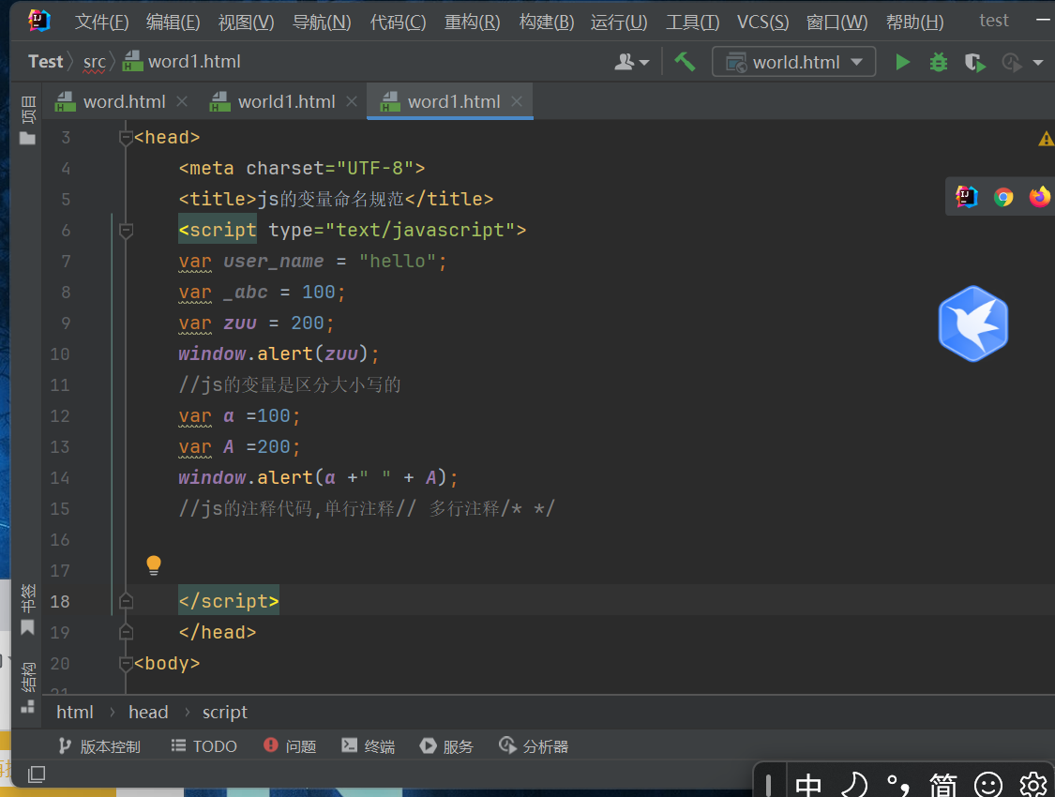Start debugging with the green bug icon
Image resolution: width=1055 pixels, height=797 pixels.
(x=938, y=63)
